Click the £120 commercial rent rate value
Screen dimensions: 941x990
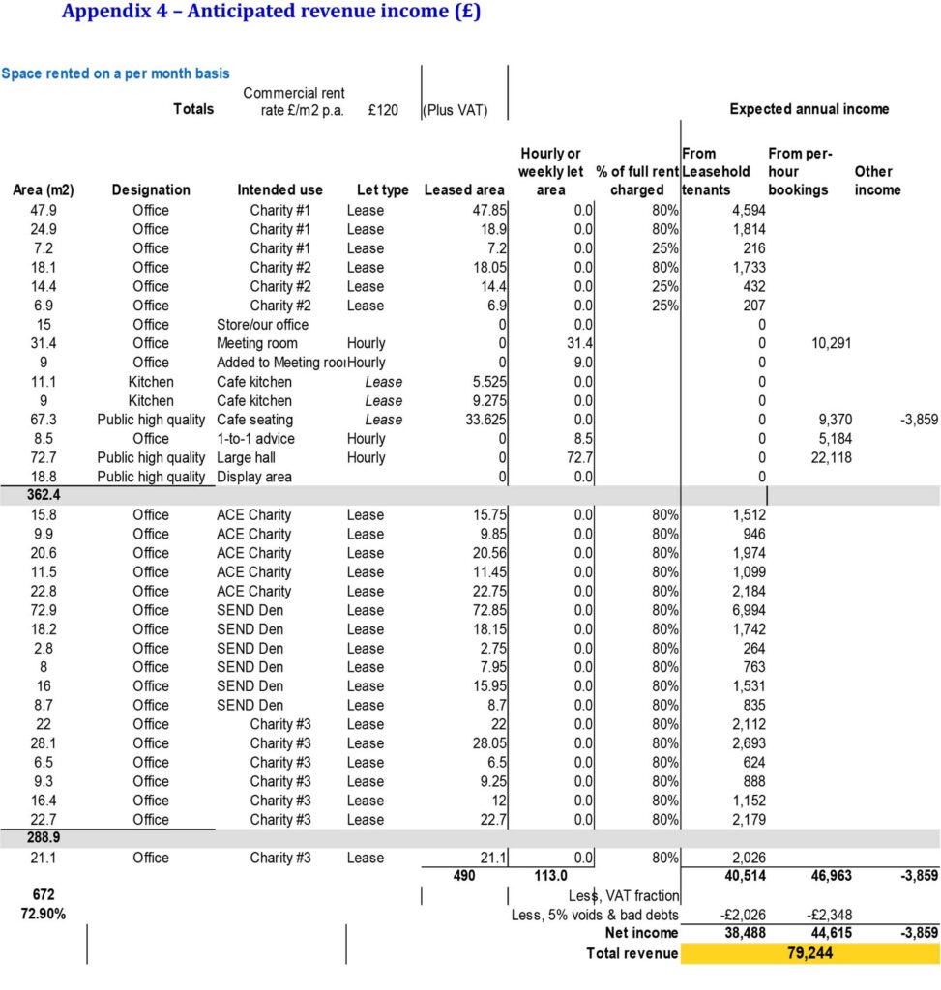(383, 110)
